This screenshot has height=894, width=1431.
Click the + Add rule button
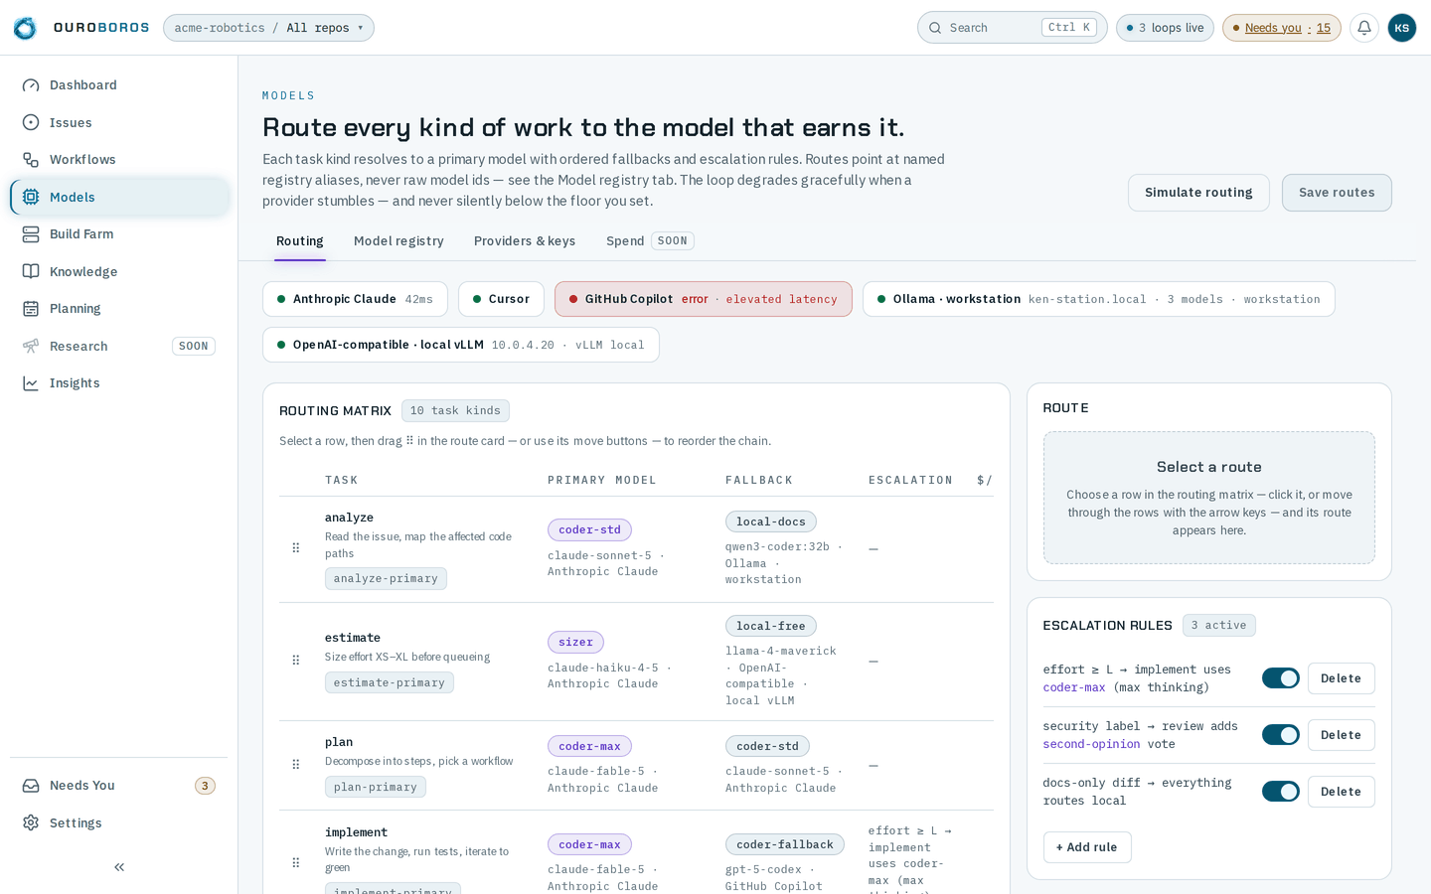coord(1087,847)
